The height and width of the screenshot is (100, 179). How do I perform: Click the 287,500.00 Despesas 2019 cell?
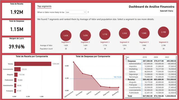tap(147, 61)
